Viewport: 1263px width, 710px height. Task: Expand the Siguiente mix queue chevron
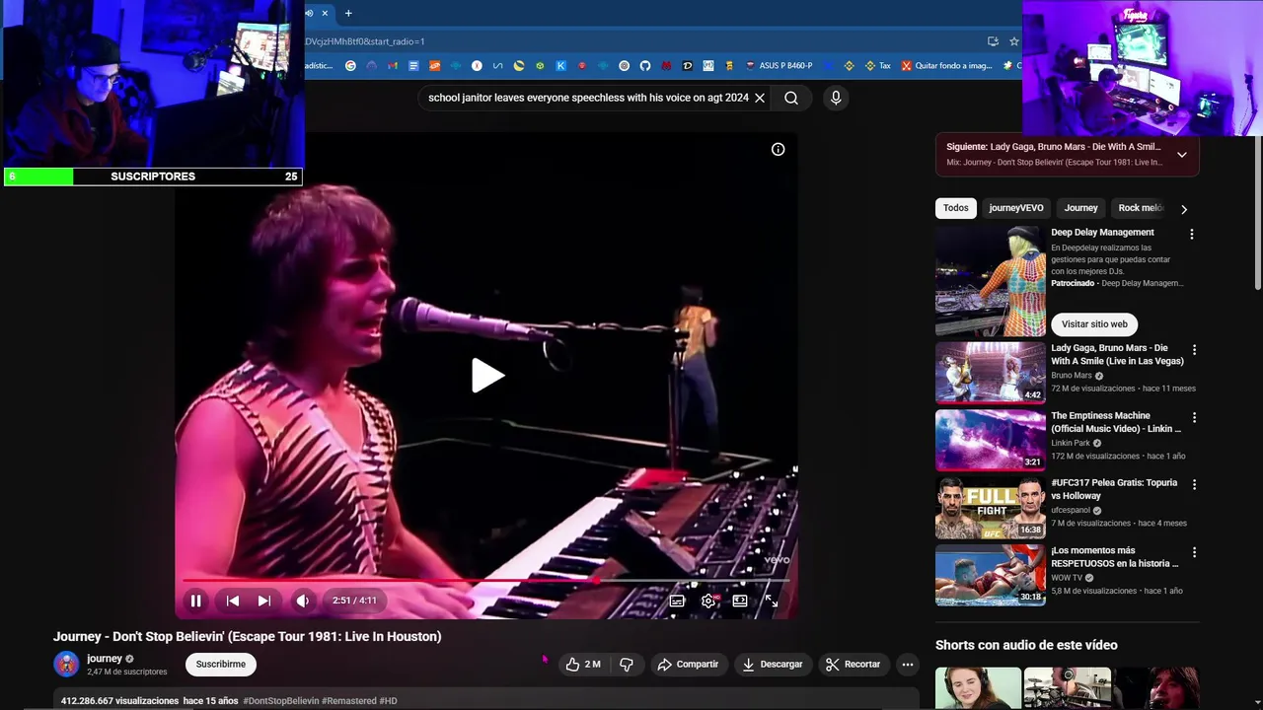[1182, 155]
